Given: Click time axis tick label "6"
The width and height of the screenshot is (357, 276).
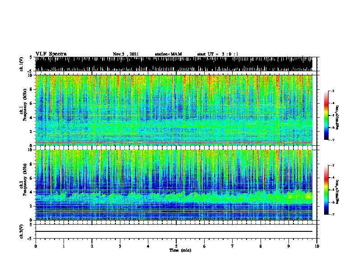Looking at the screenshot, I should [x=205, y=246].
